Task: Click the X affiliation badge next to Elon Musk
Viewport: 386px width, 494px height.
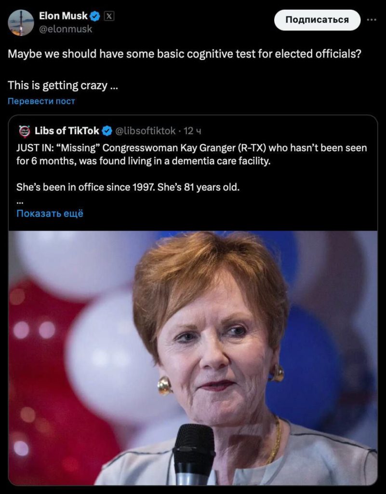Action: click(x=109, y=16)
